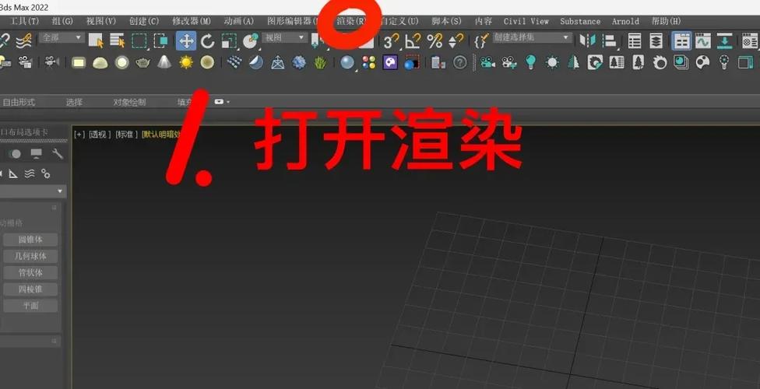Image resolution: width=760 pixels, height=389 pixels.
Task: Click the yellow sun light icon
Action: coord(186,62)
